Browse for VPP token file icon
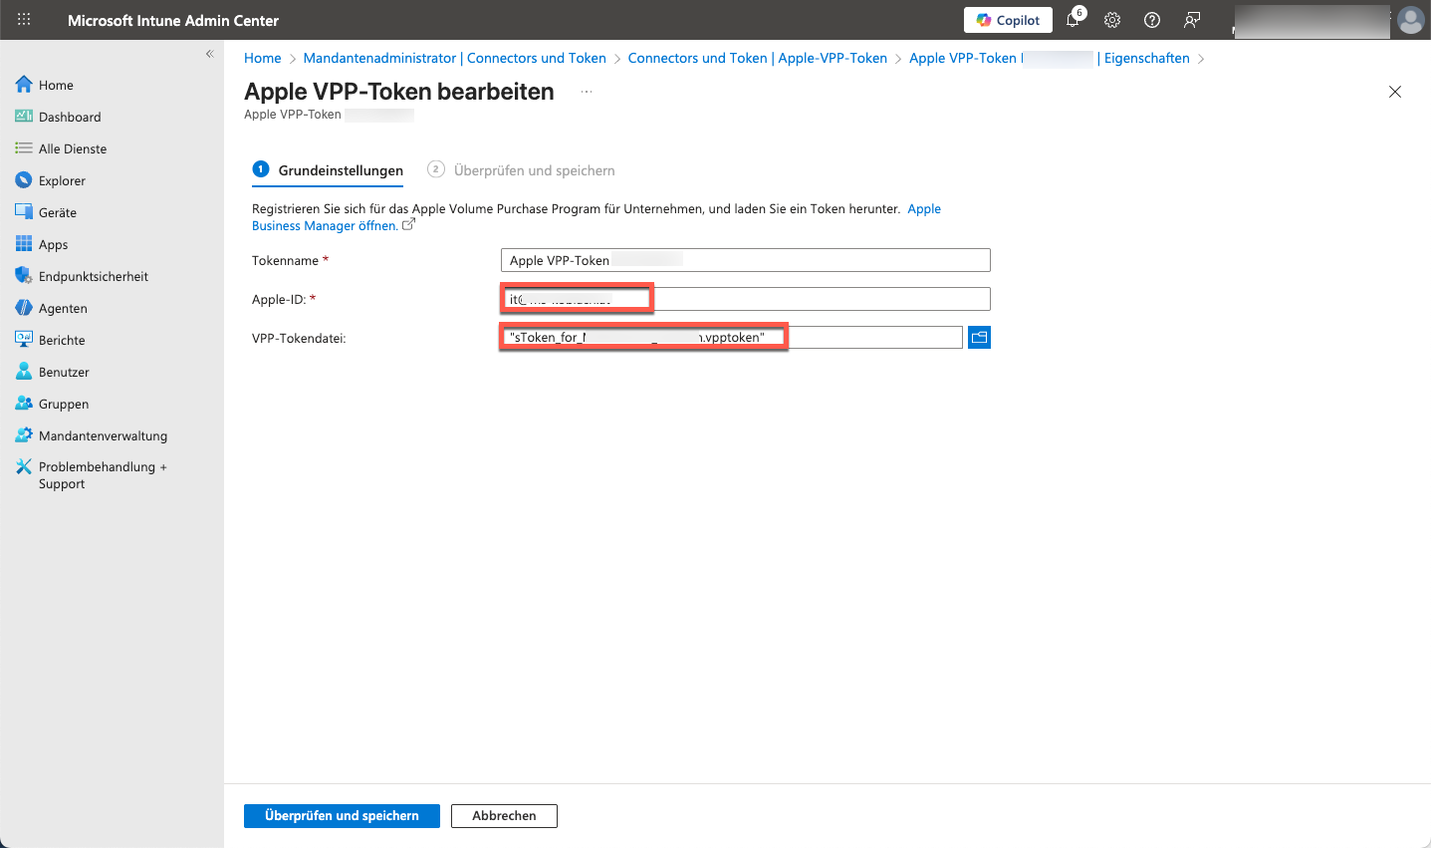This screenshot has width=1431, height=848. [x=979, y=338]
